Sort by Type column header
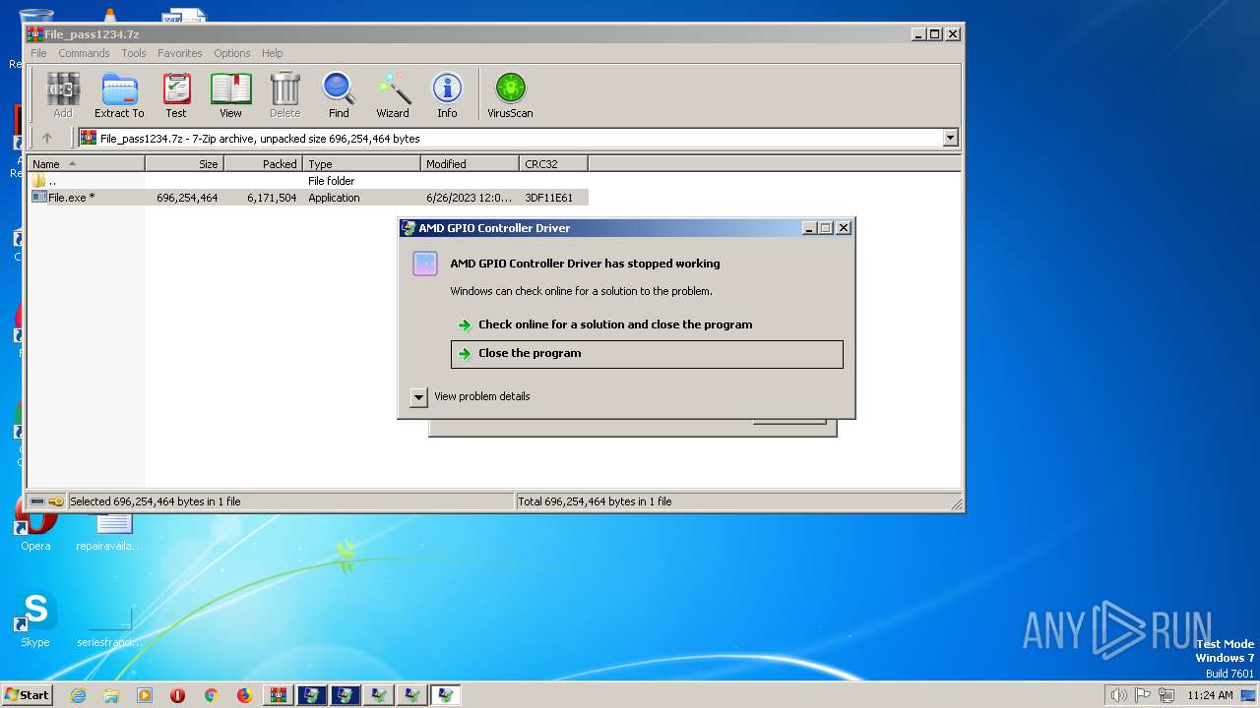This screenshot has width=1260, height=708. point(362,164)
